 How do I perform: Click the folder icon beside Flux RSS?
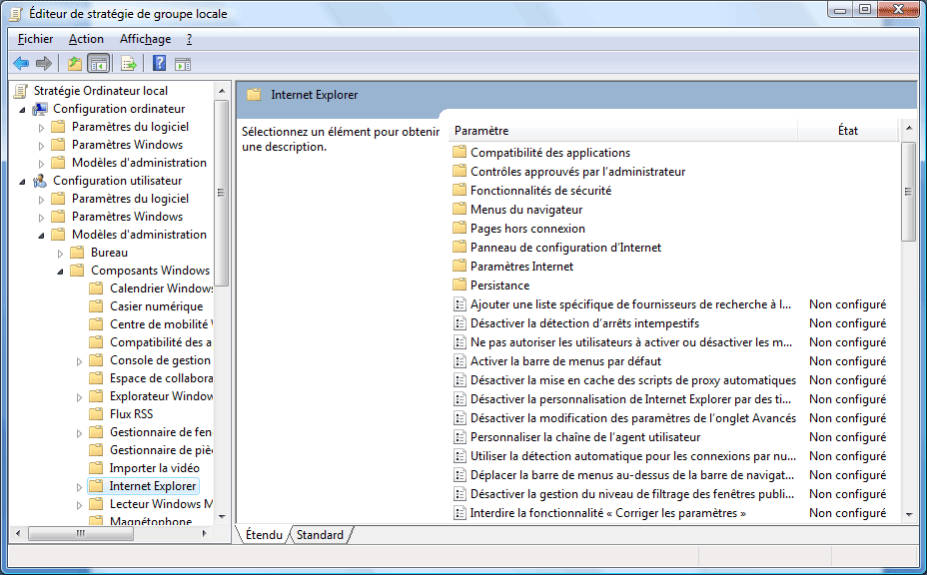pyautogui.click(x=96, y=413)
